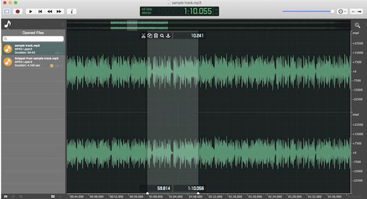The height and width of the screenshot is (199, 367).
Task: Click orange note icon of sample track.mp3
Action: 8,49
